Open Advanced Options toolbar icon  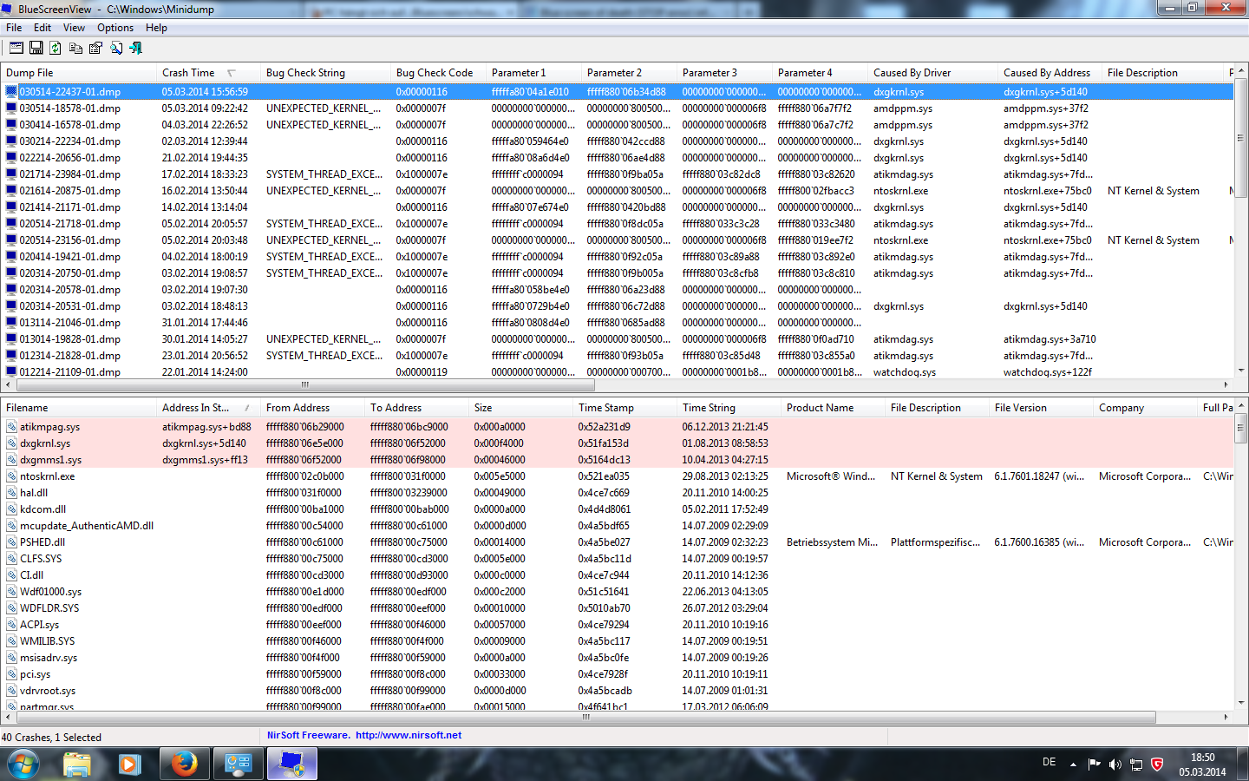16,48
